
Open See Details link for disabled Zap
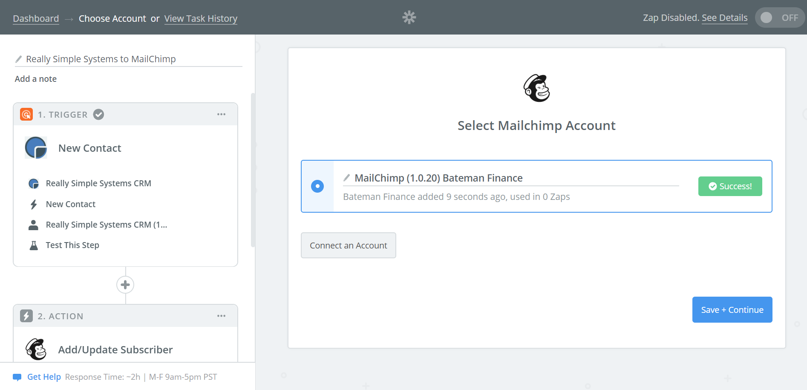click(724, 17)
